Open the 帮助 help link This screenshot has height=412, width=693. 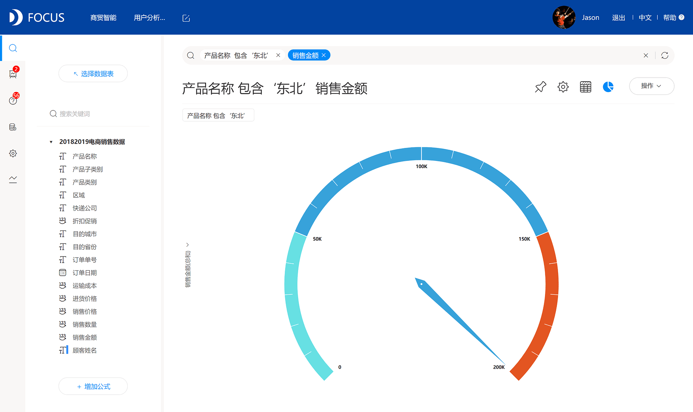pyautogui.click(x=670, y=18)
